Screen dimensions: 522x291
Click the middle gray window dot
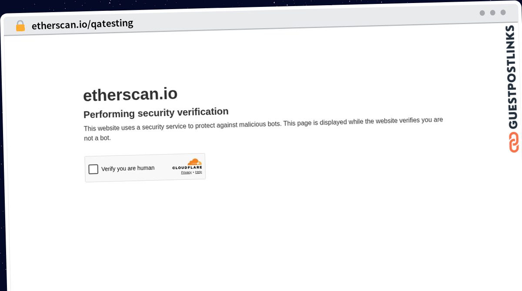click(493, 13)
